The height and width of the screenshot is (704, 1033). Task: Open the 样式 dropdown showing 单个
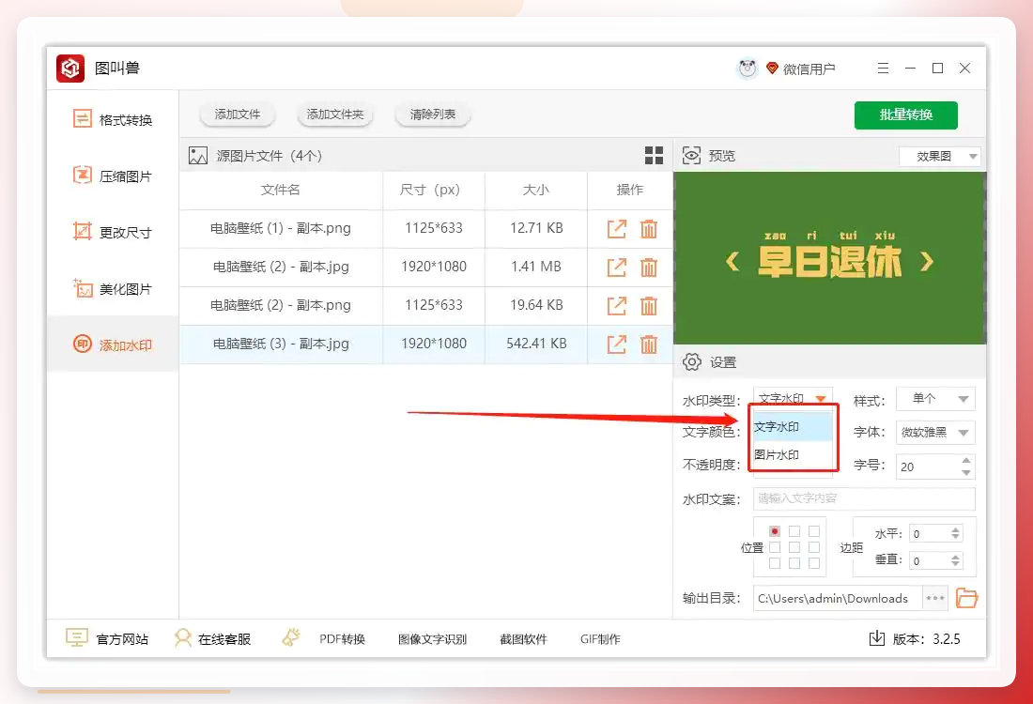point(935,398)
